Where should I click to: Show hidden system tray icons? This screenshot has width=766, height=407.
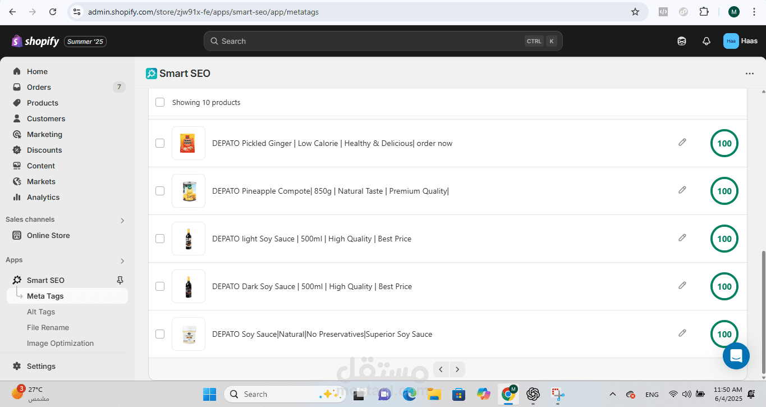click(613, 394)
